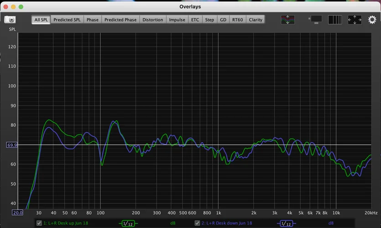This screenshot has width=381, height=228.
Task: Click blue 1/12 smoothing icon
Action: 286,223
